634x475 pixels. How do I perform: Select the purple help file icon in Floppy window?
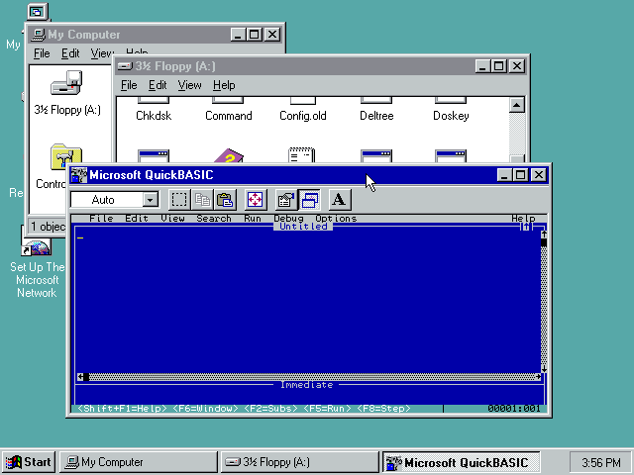[229, 156]
